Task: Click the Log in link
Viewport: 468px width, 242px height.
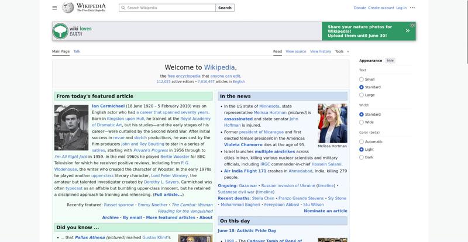Action: point(401,8)
